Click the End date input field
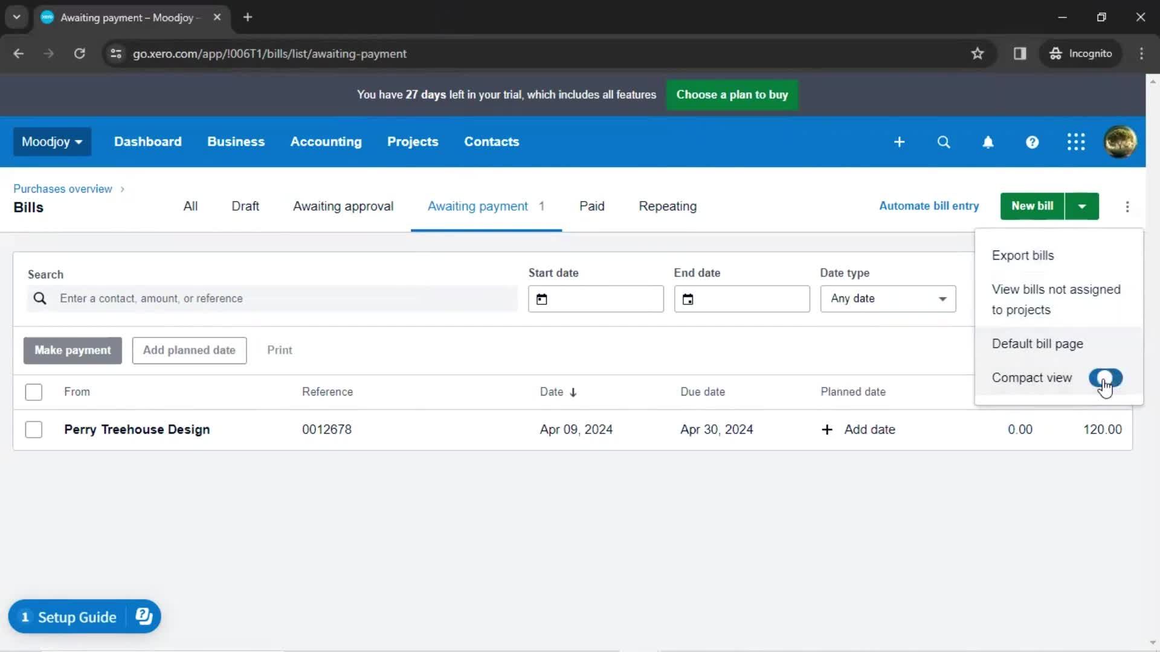This screenshot has width=1160, height=652. click(x=742, y=299)
